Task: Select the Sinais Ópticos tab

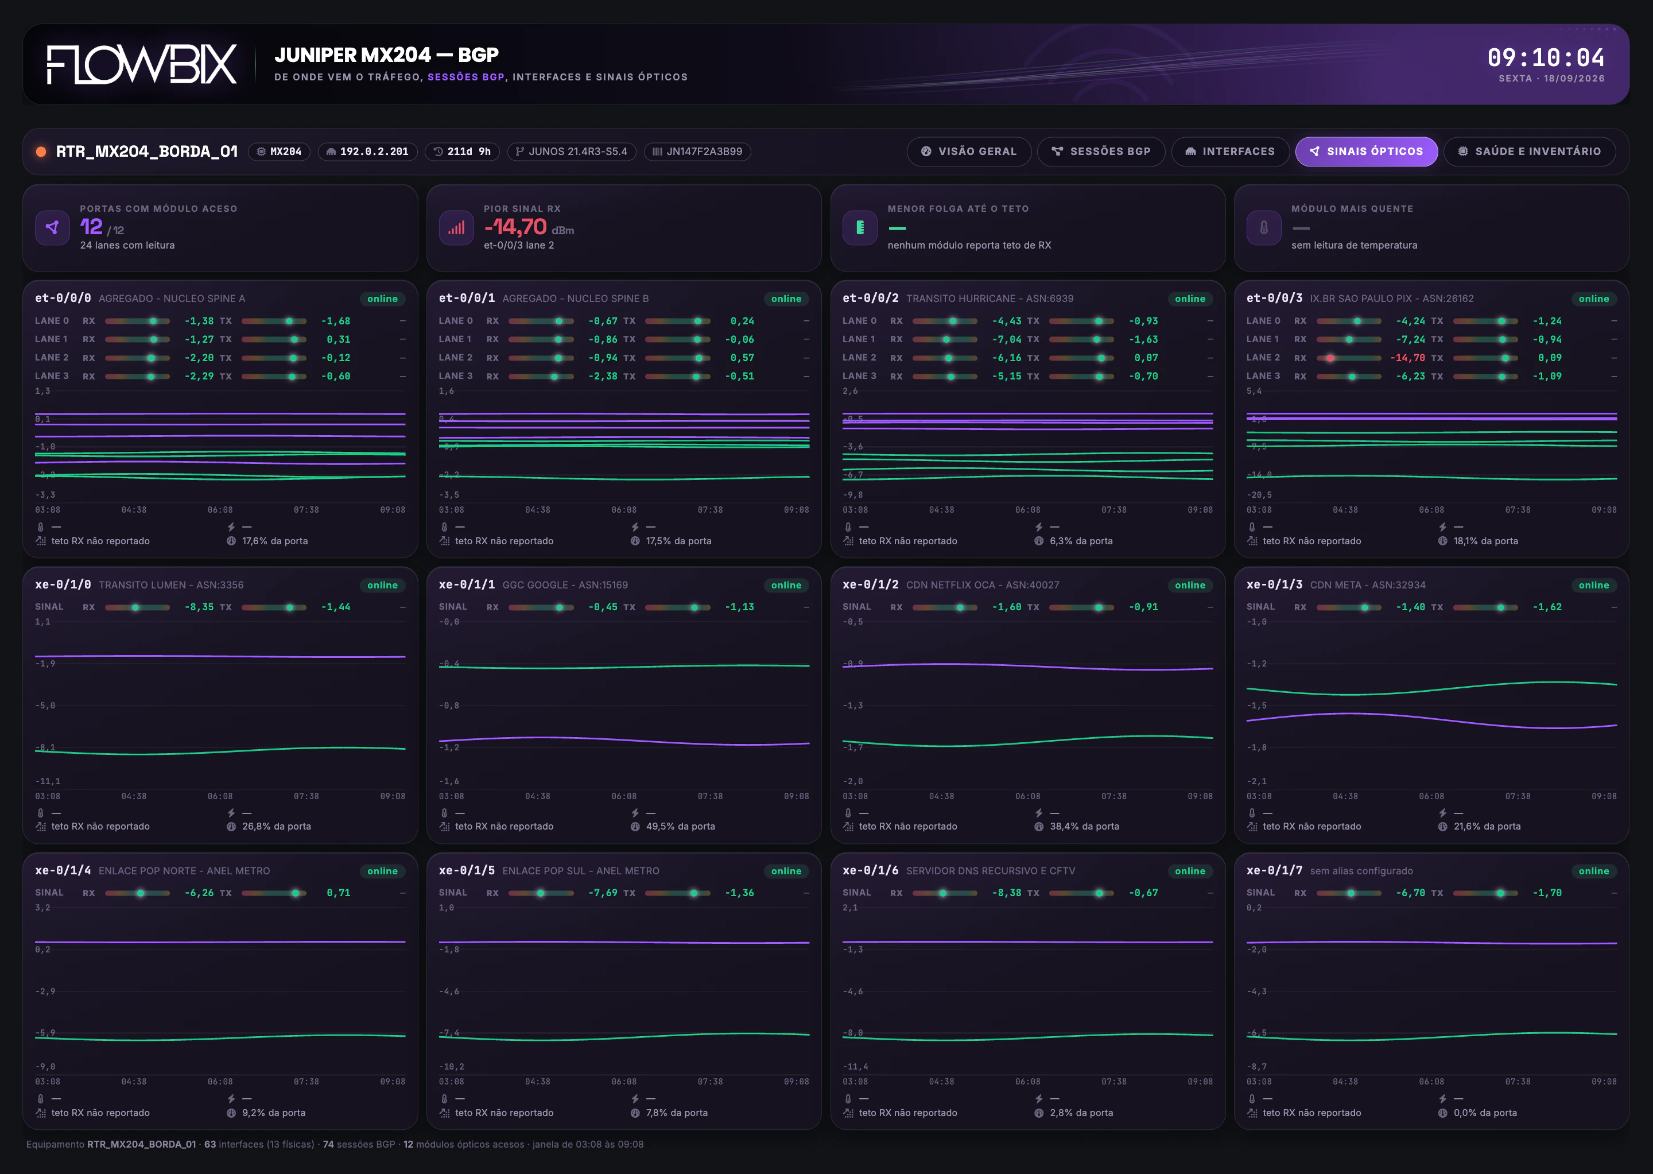Action: (x=1366, y=152)
